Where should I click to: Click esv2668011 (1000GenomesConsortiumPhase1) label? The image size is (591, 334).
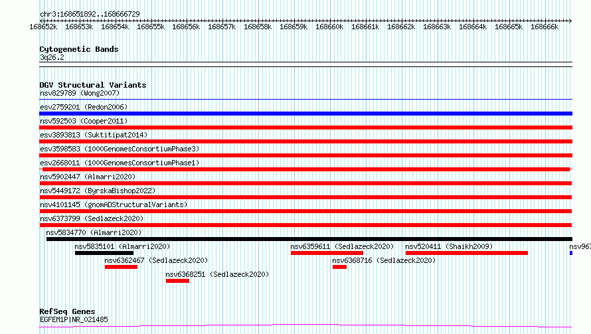pos(120,163)
